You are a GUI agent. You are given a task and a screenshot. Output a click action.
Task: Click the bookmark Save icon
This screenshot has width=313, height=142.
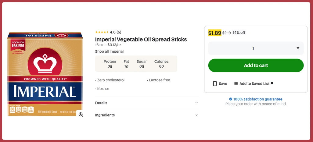tap(215, 83)
